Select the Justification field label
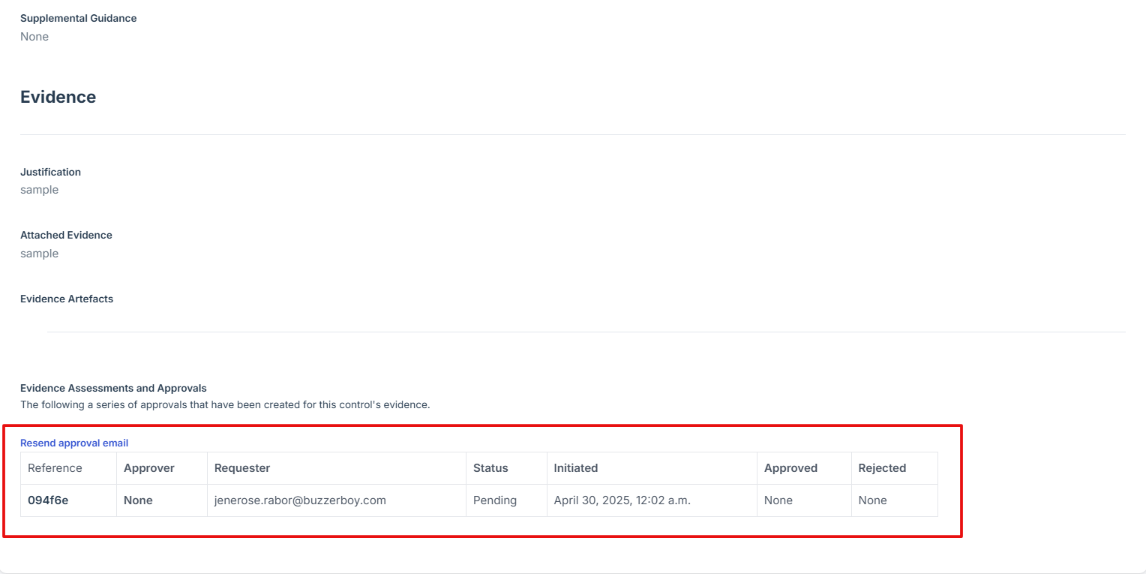This screenshot has height=574, width=1146. (50, 172)
